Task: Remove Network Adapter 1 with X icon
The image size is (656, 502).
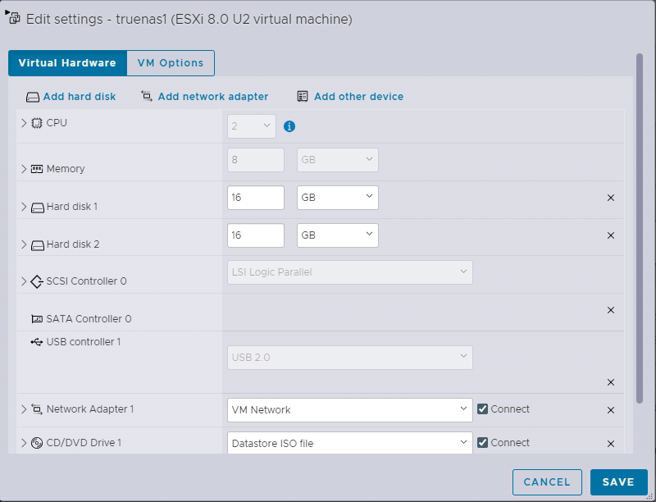Action: (610, 410)
